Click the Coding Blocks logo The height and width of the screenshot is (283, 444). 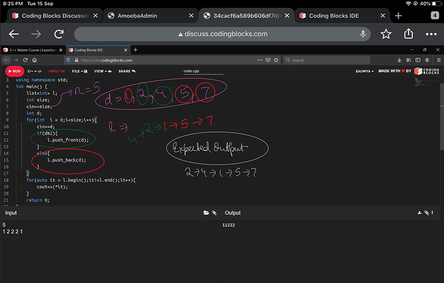coord(427,71)
